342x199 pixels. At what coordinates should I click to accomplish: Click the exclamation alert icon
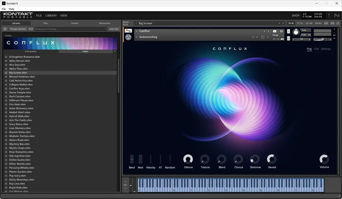[x=329, y=15]
